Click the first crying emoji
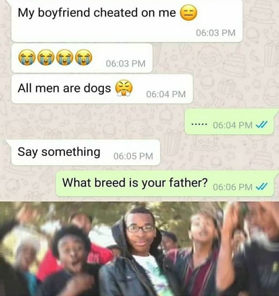This screenshot has height=296, width=279. click(27, 57)
